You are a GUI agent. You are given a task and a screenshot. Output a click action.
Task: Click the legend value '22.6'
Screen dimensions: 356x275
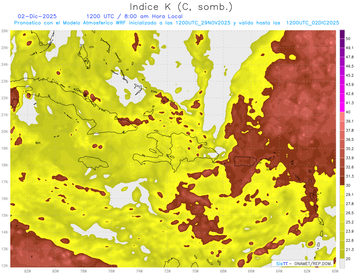350,241
